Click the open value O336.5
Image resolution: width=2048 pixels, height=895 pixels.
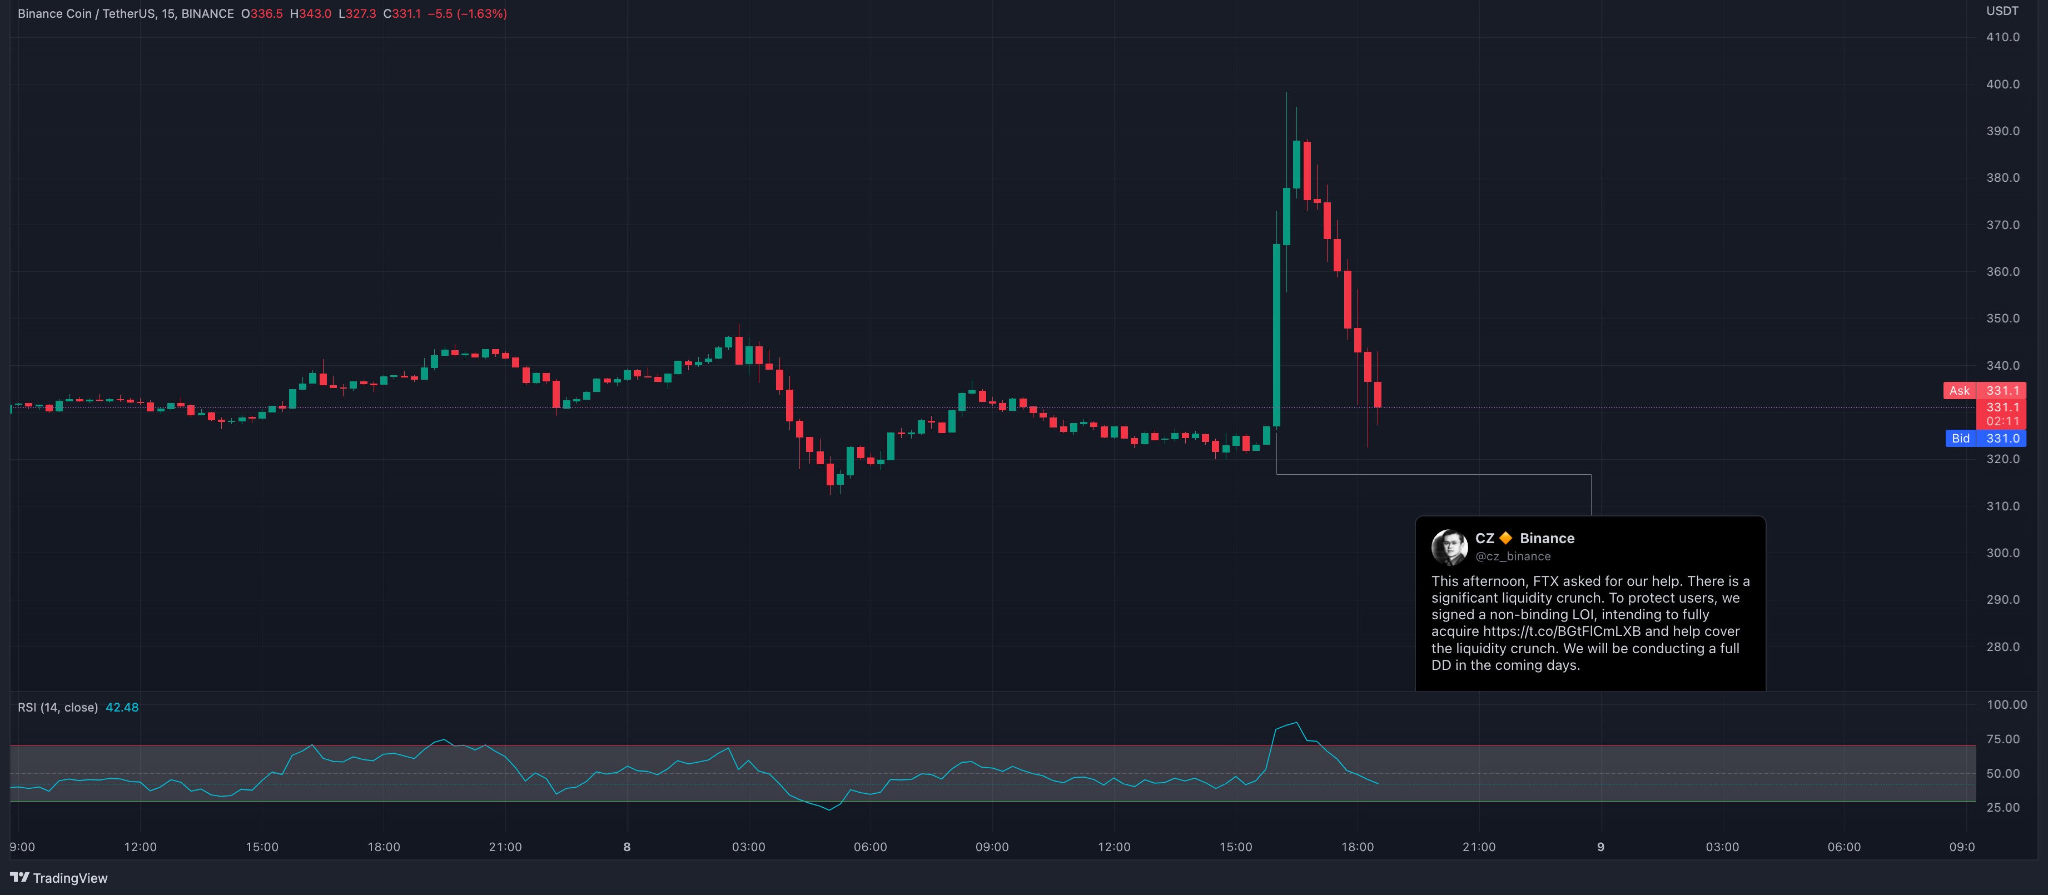[262, 13]
